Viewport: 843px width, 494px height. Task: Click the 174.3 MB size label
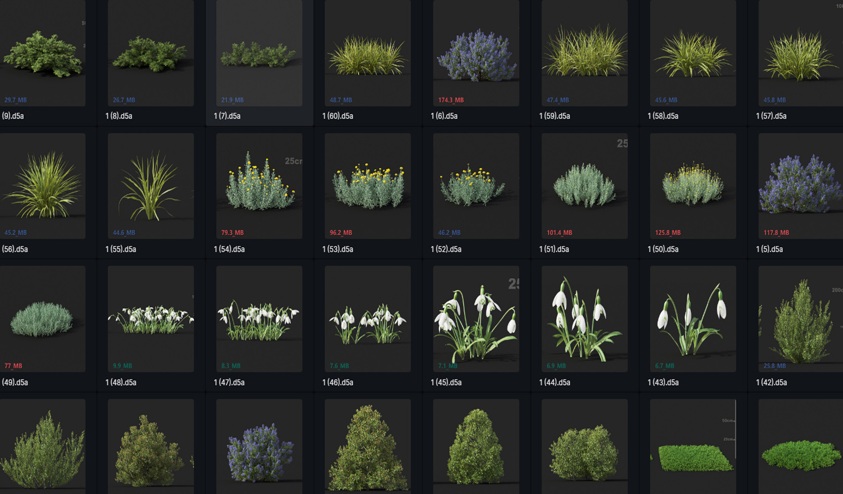(451, 100)
